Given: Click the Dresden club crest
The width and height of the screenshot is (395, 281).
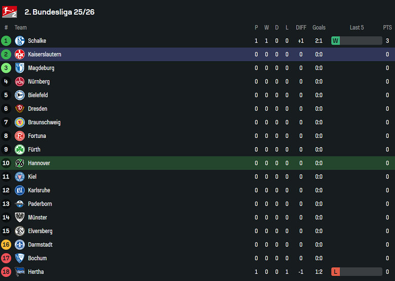Looking at the screenshot, I should tap(20, 109).
